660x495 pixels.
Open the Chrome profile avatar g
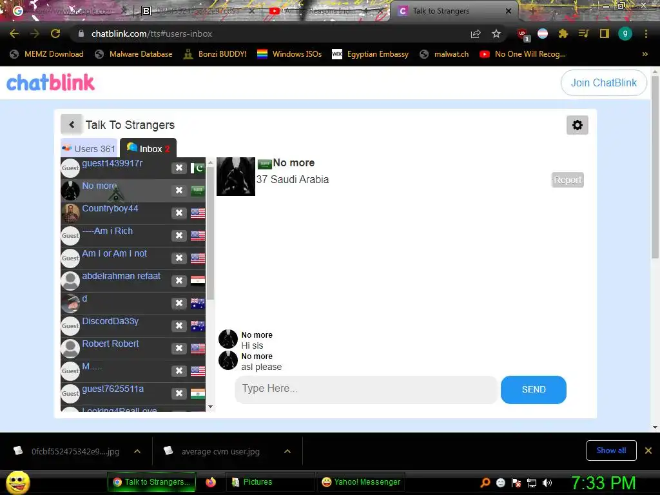point(625,34)
